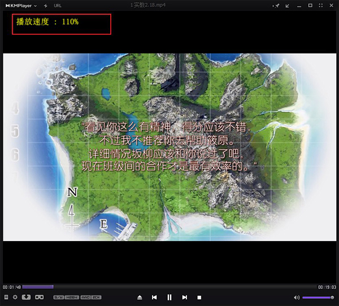Open the KMPlayer main menu dropdown
Image resolution: width=339 pixels, height=306 pixels.
(x=21, y=5)
